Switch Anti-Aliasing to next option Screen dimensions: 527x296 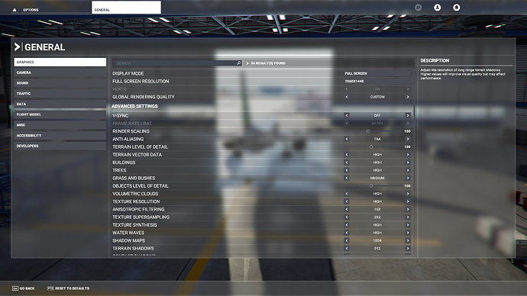coord(408,139)
